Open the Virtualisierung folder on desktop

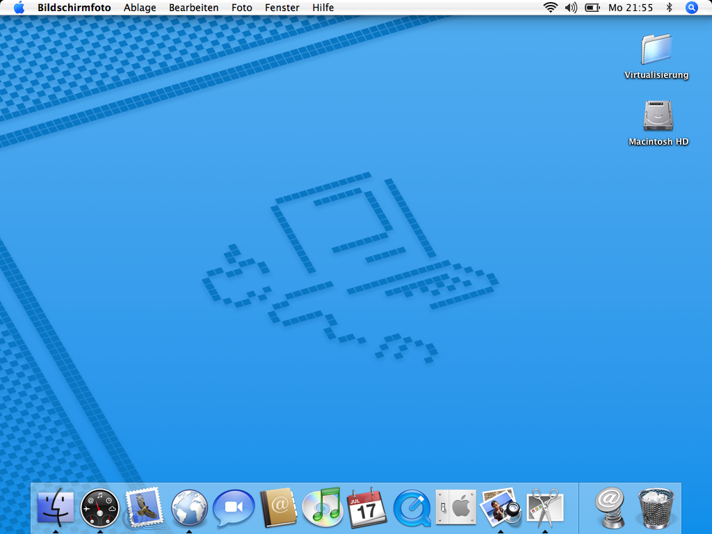[656, 49]
